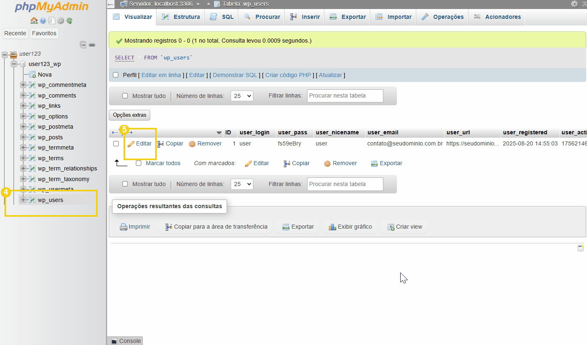
Task: Switch to the Estrutura tab
Action: pyautogui.click(x=181, y=17)
